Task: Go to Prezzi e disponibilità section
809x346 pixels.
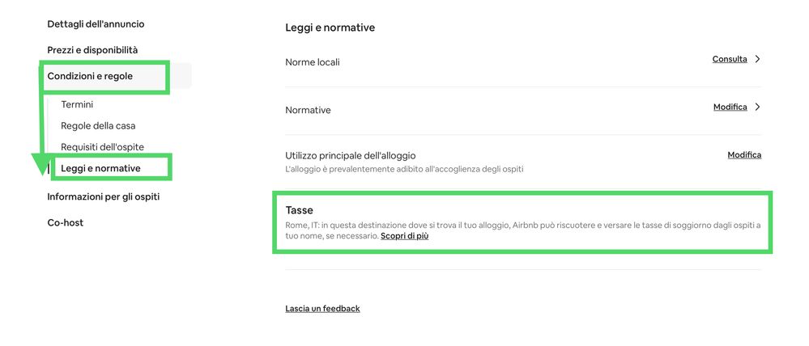Action: point(92,50)
